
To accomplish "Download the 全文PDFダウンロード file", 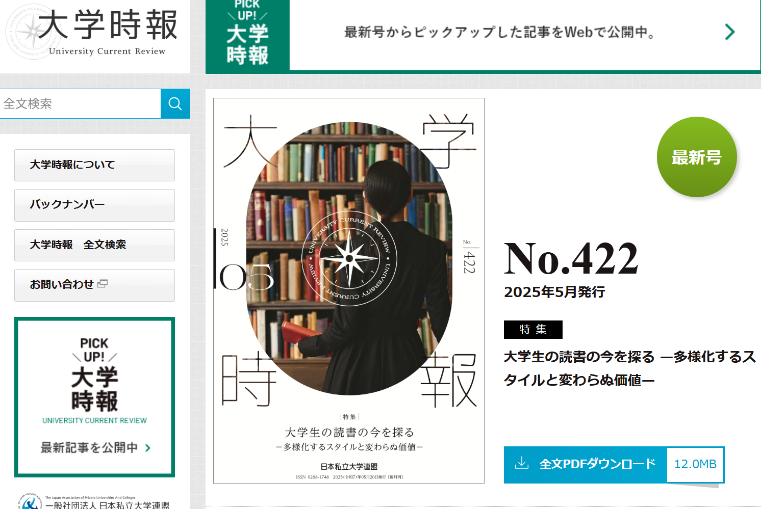I will coord(586,465).
